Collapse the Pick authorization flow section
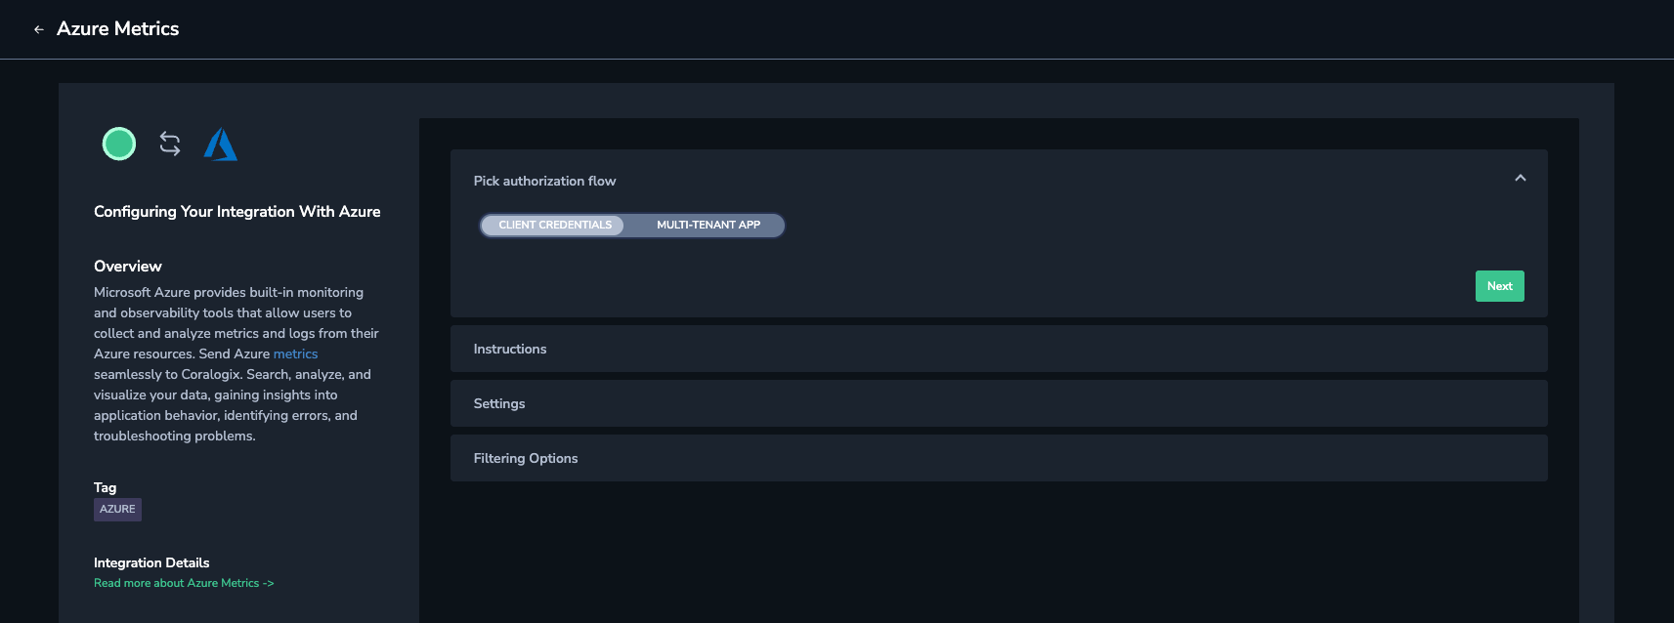Viewport: 1674px width, 623px height. point(1520,178)
